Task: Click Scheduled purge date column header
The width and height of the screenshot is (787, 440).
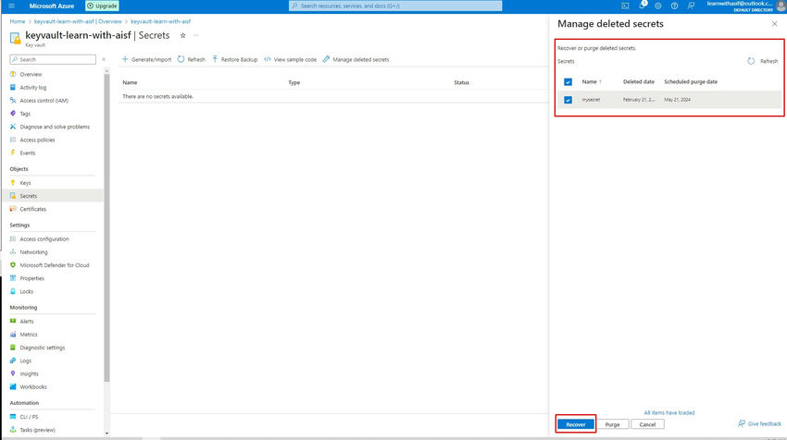Action: [691, 81]
